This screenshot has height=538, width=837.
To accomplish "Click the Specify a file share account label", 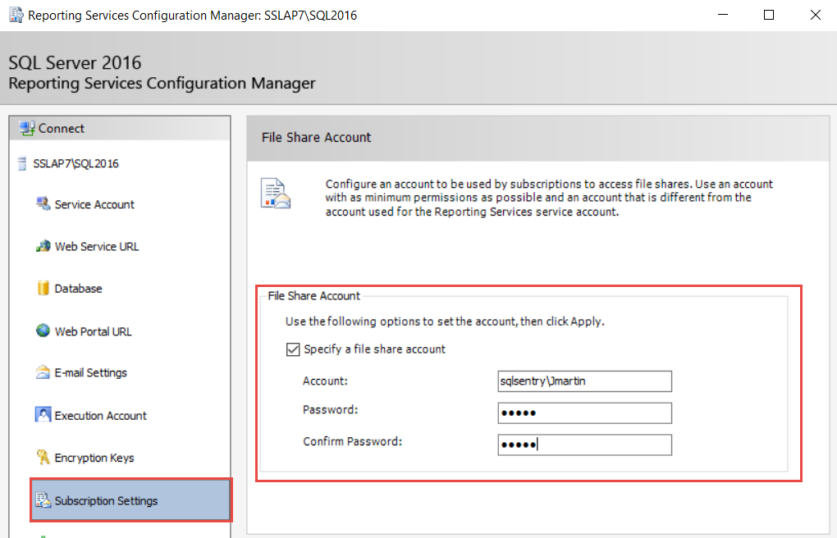I will pos(374,349).
